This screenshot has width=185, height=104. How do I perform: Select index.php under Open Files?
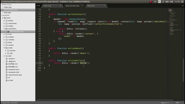(8, 7)
